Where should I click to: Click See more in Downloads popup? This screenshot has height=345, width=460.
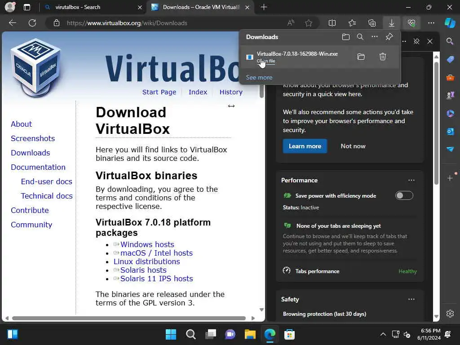[259, 77]
